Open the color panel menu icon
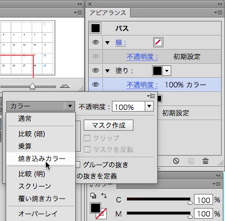225x221 pixels. pyautogui.click(x=217, y=184)
